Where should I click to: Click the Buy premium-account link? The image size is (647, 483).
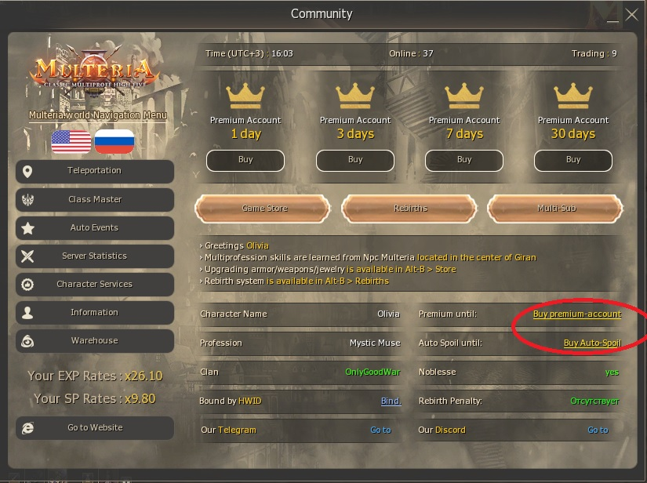577,314
